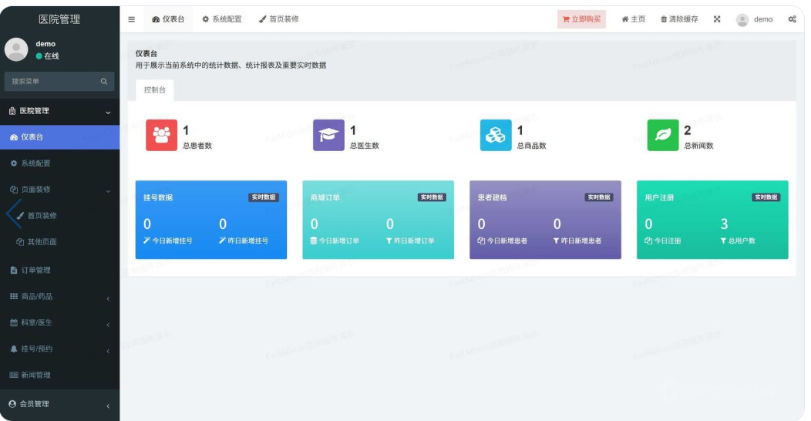Image resolution: width=811 pixels, height=421 pixels.
Task: Click the demo user avatar in header
Action: click(742, 19)
